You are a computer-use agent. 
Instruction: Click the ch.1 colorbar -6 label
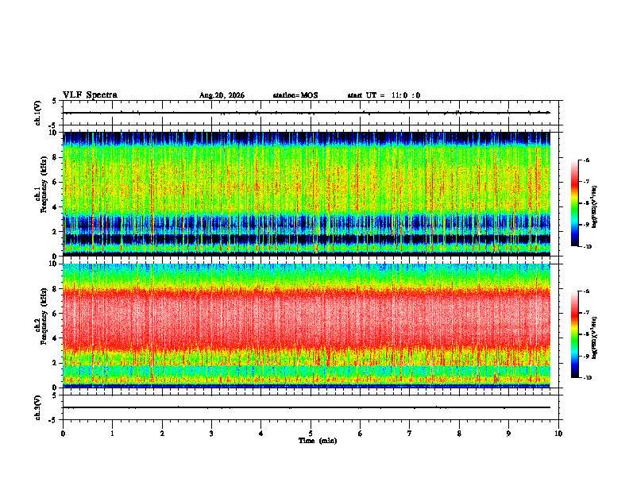click(586, 160)
